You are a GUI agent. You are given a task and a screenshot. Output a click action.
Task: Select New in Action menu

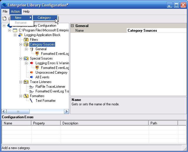[x=21, y=18]
